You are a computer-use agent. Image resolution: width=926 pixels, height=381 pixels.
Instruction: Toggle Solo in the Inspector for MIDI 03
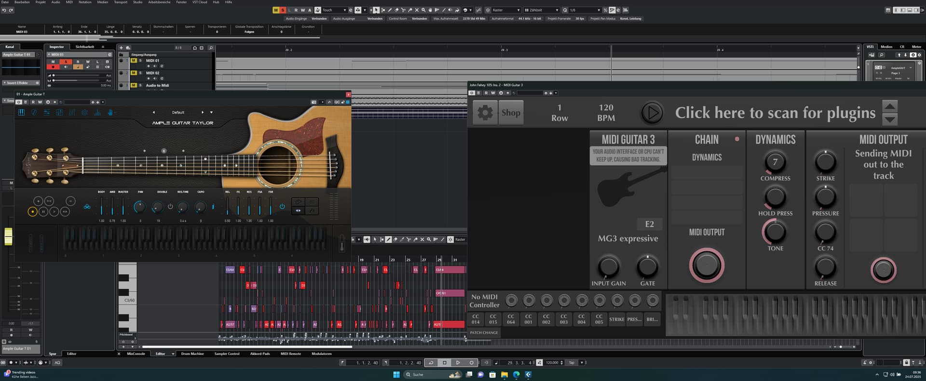[x=66, y=62]
